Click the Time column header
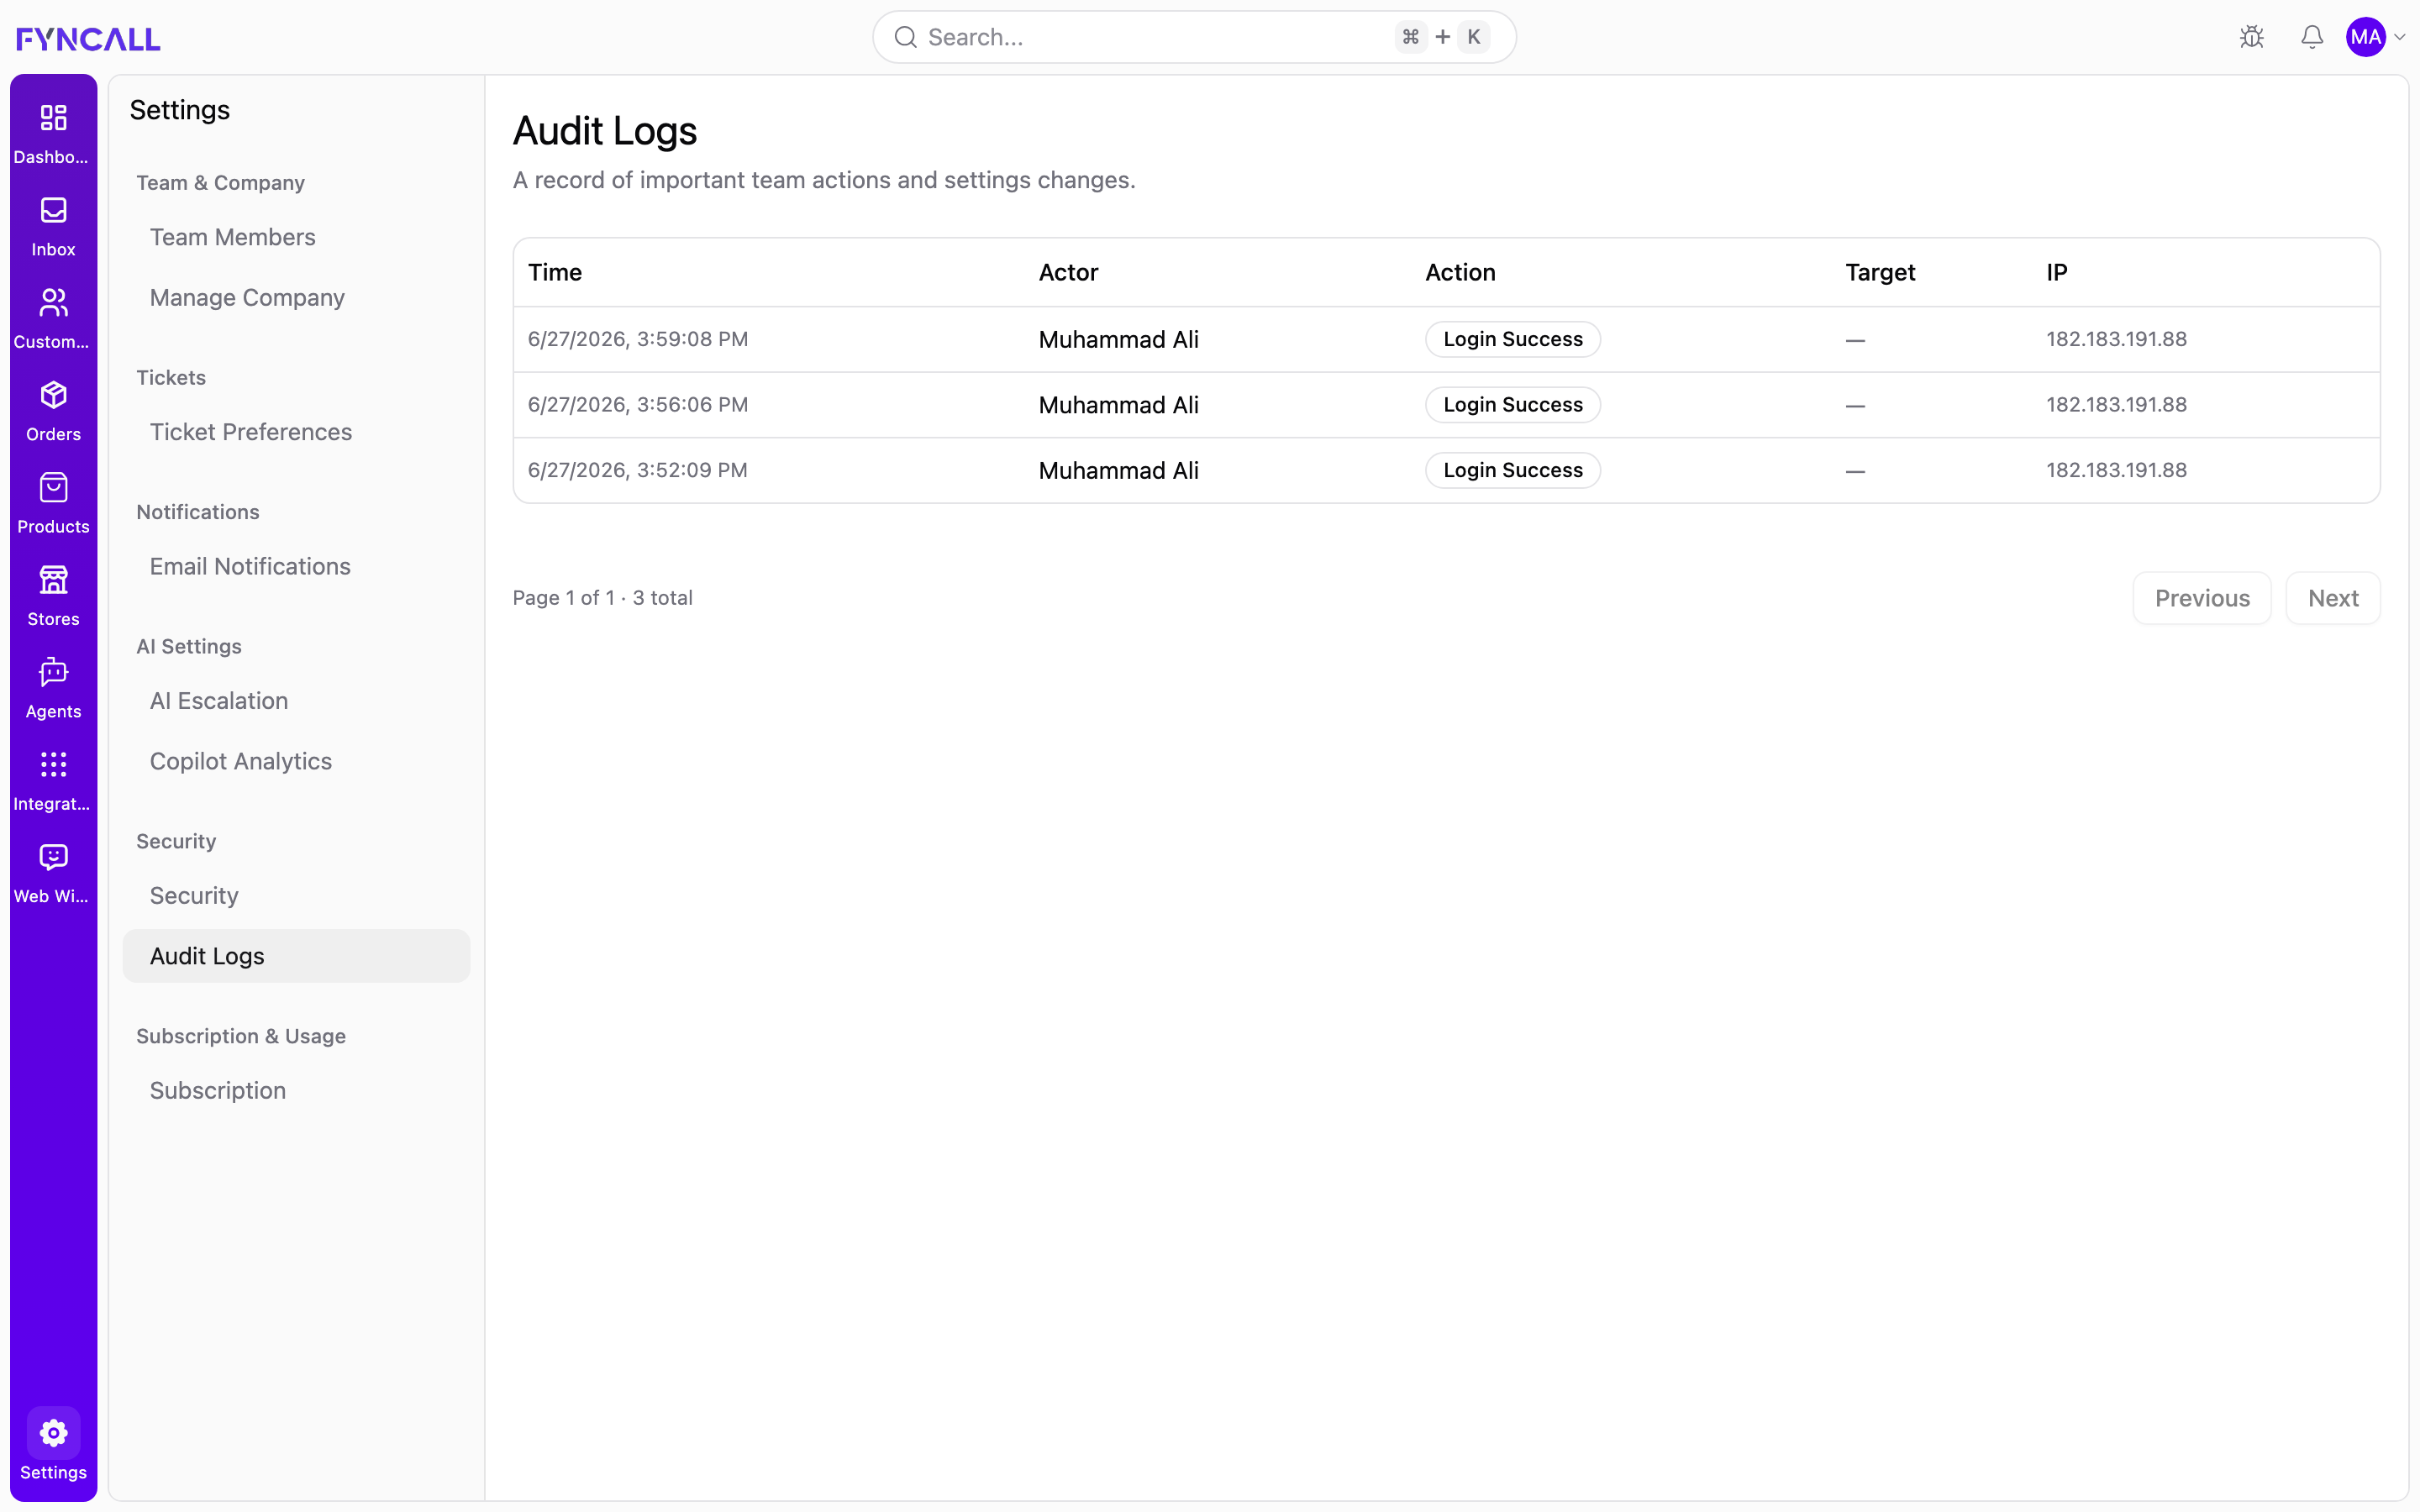This screenshot has width=2420, height=1512. (x=555, y=272)
